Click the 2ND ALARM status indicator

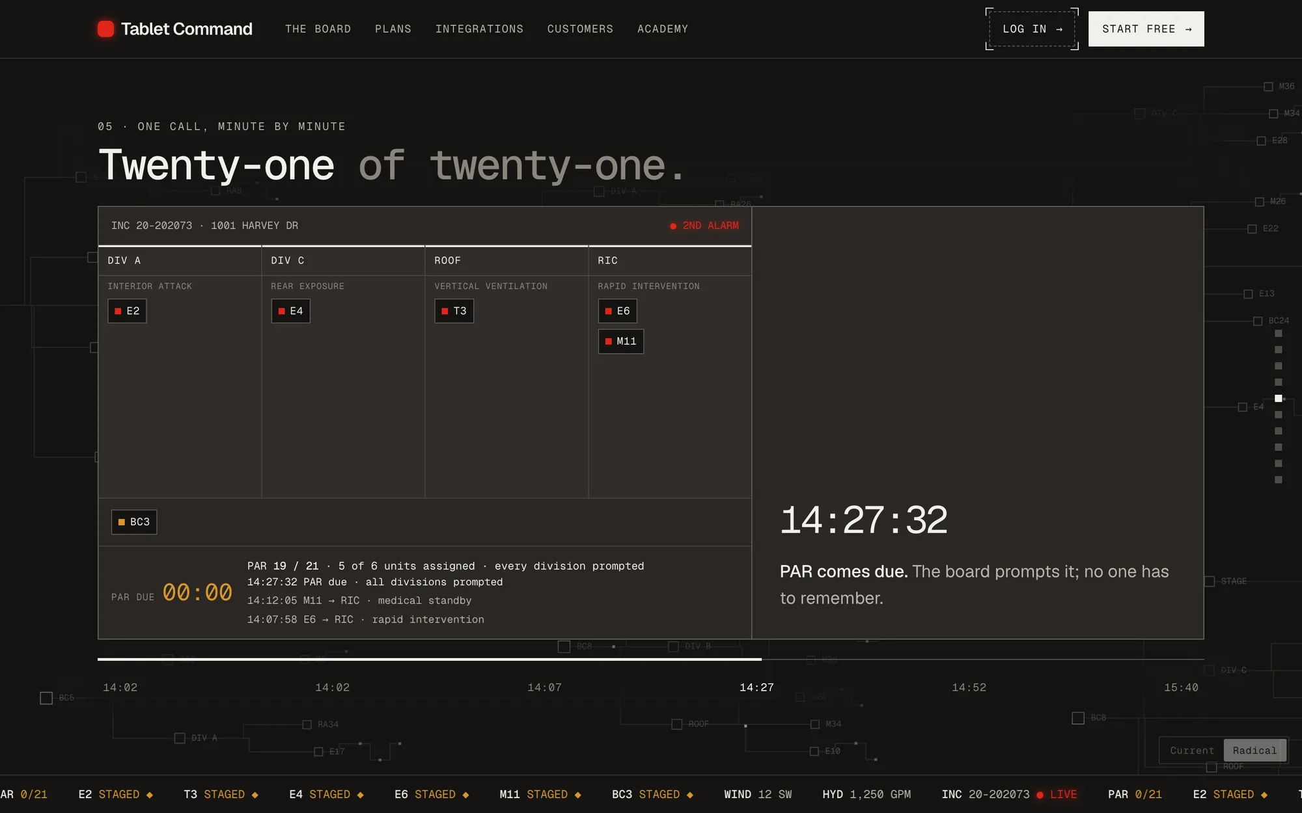(x=704, y=226)
